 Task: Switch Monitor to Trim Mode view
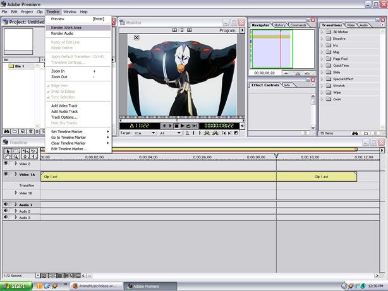[190, 30]
